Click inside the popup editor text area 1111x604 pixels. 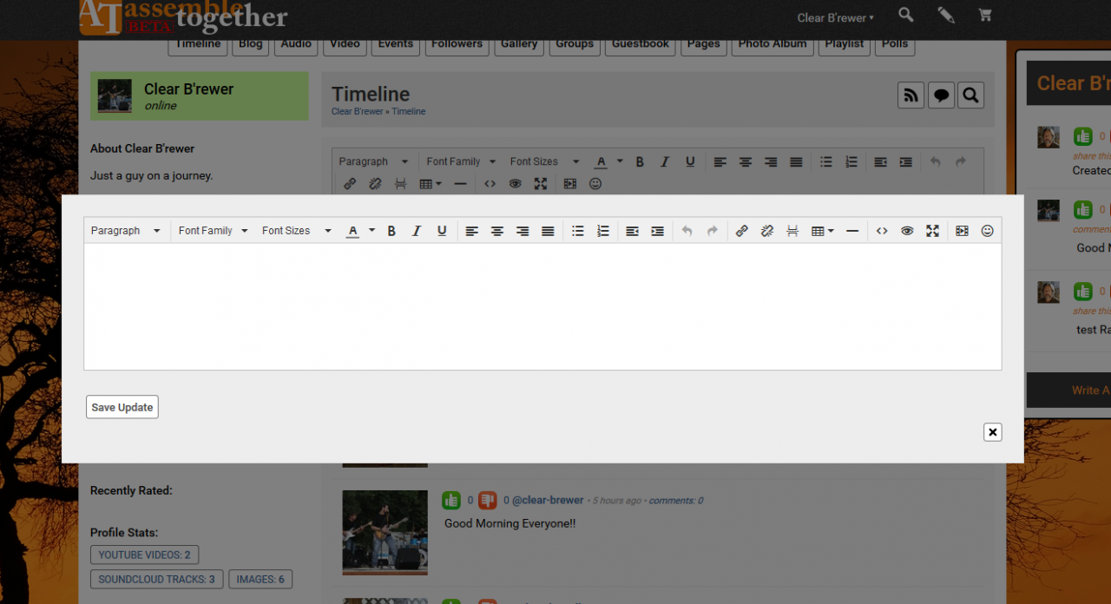tap(542, 306)
